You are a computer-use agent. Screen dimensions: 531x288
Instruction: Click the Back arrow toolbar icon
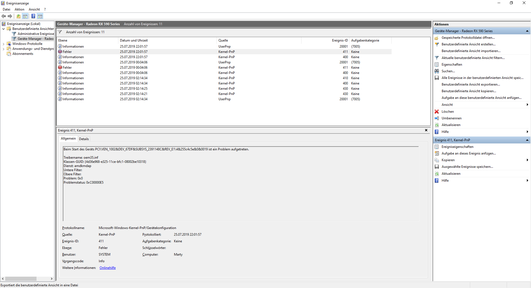pyautogui.click(x=4, y=16)
